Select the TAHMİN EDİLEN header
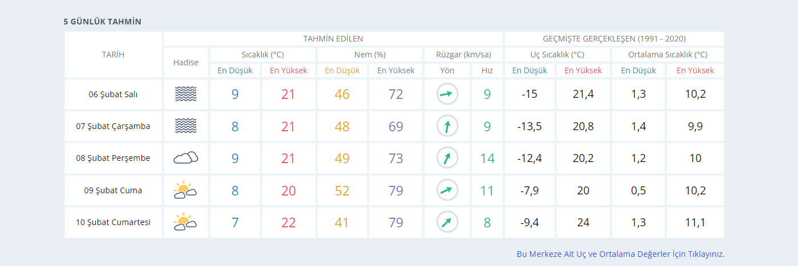 (x=333, y=39)
